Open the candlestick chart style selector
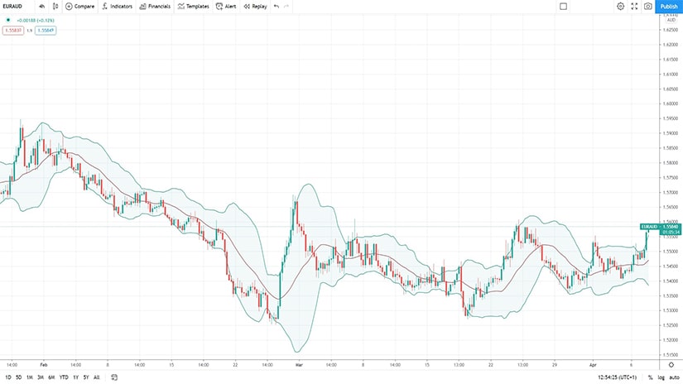The width and height of the screenshot is (683, 384). click(x=55, y=6)
